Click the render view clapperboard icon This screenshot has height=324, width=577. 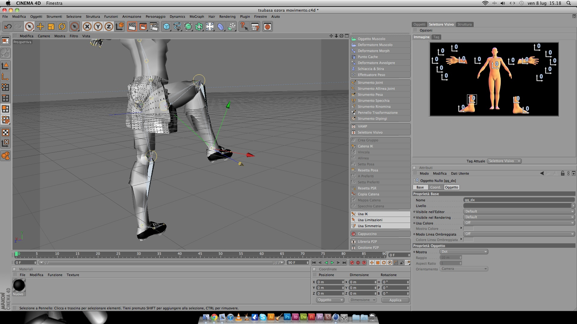click(132, 27)
